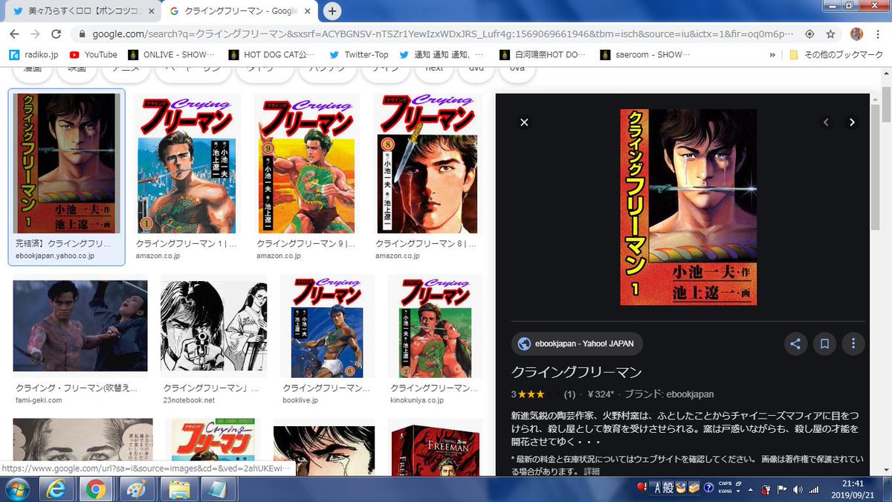Click the large preview cover image
The width and height of the screenshot is (892, 502).
pyautogui.click(x=688, y=207)
